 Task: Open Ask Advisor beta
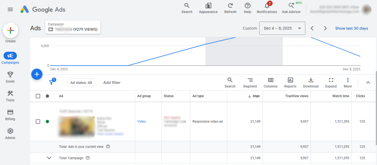click(x=291, y=8)
